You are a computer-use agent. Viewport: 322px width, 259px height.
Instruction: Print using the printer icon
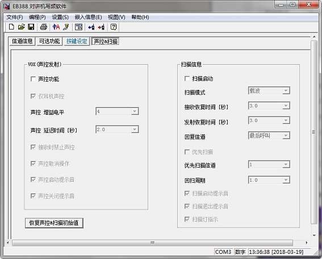(44, 27)
